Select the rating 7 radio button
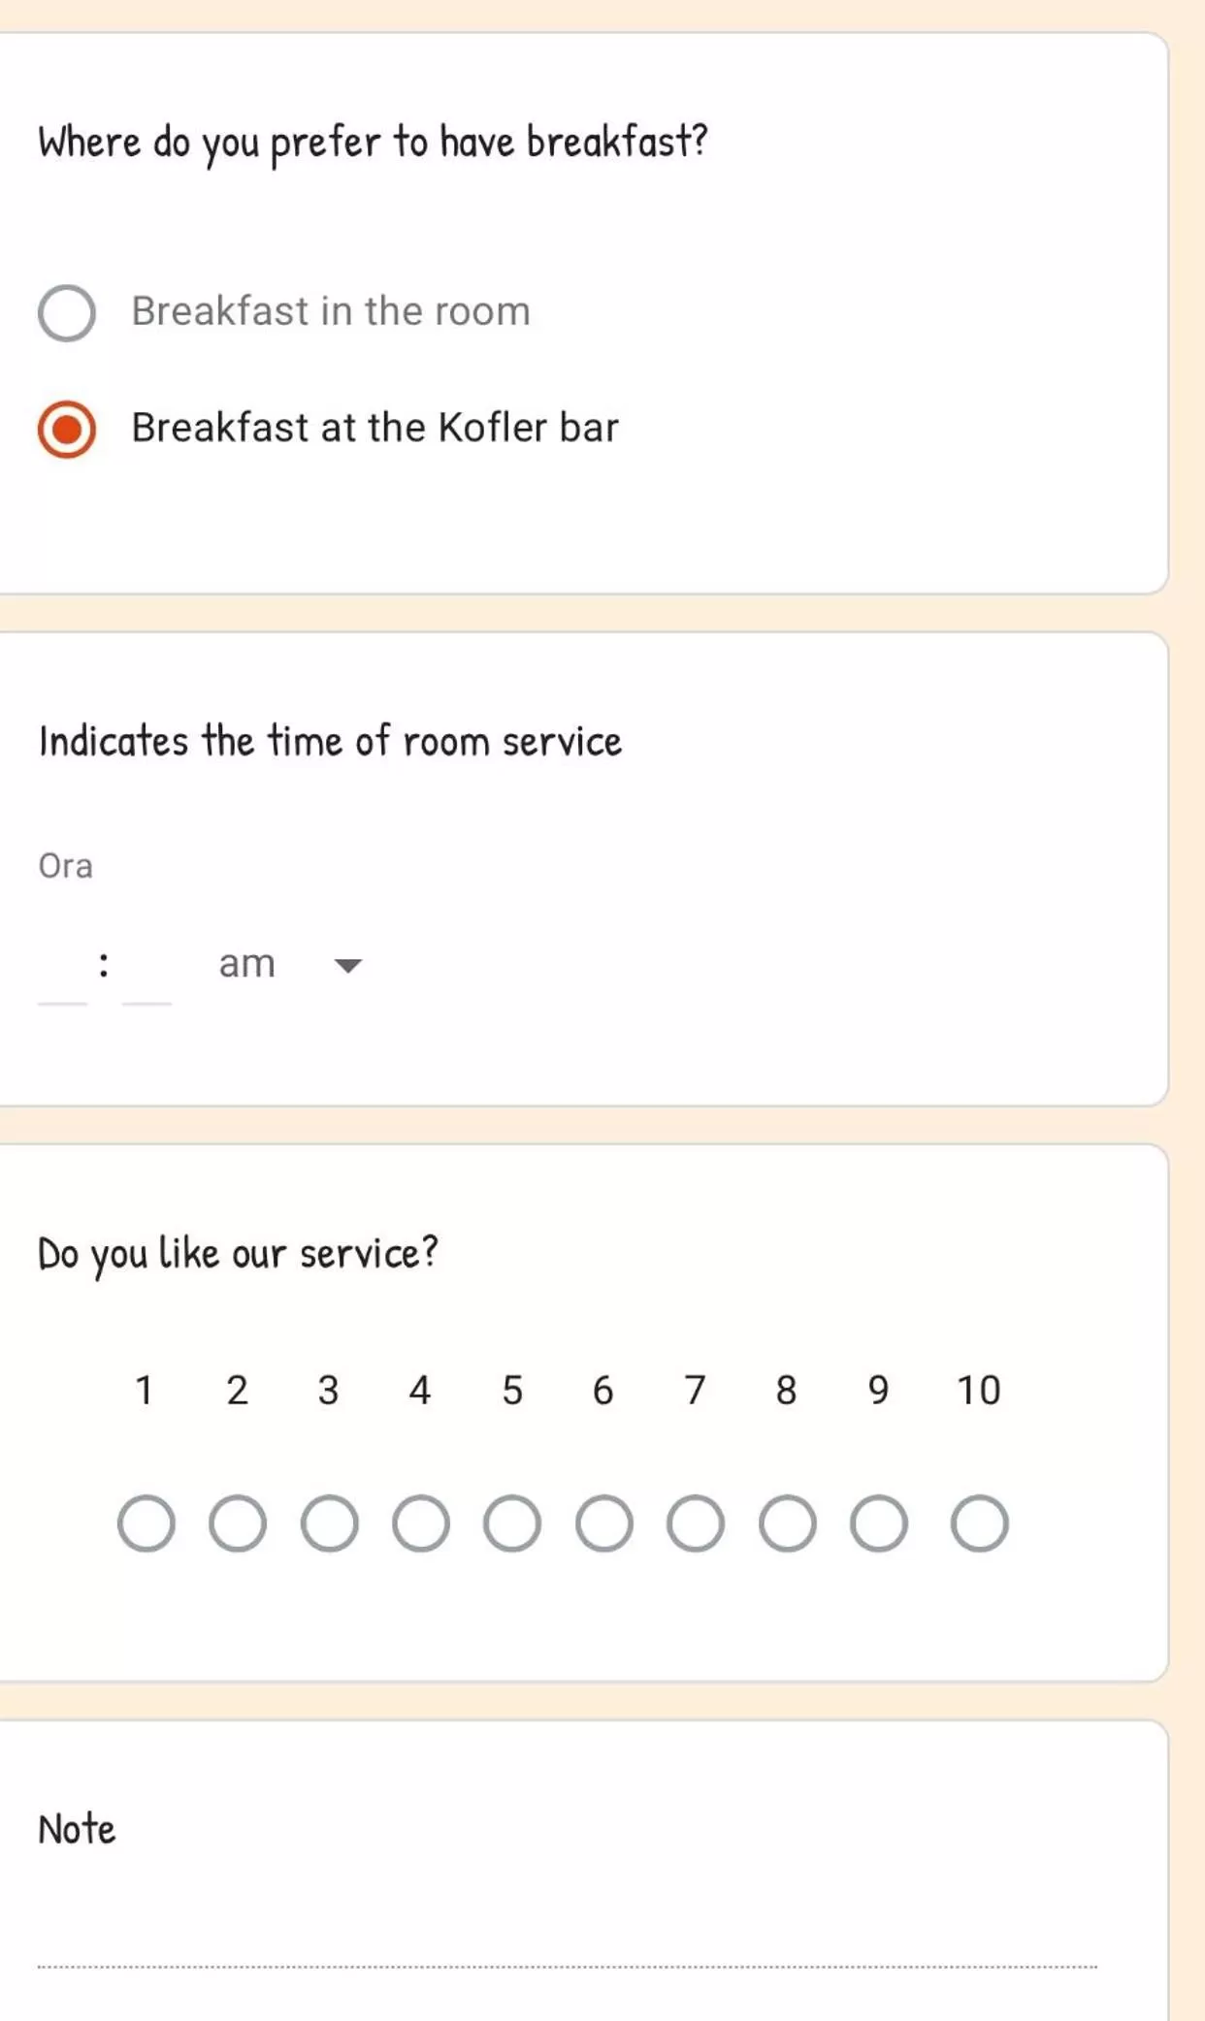The width and height of the screenshot is (1205, 2021). coord(696,1524)
